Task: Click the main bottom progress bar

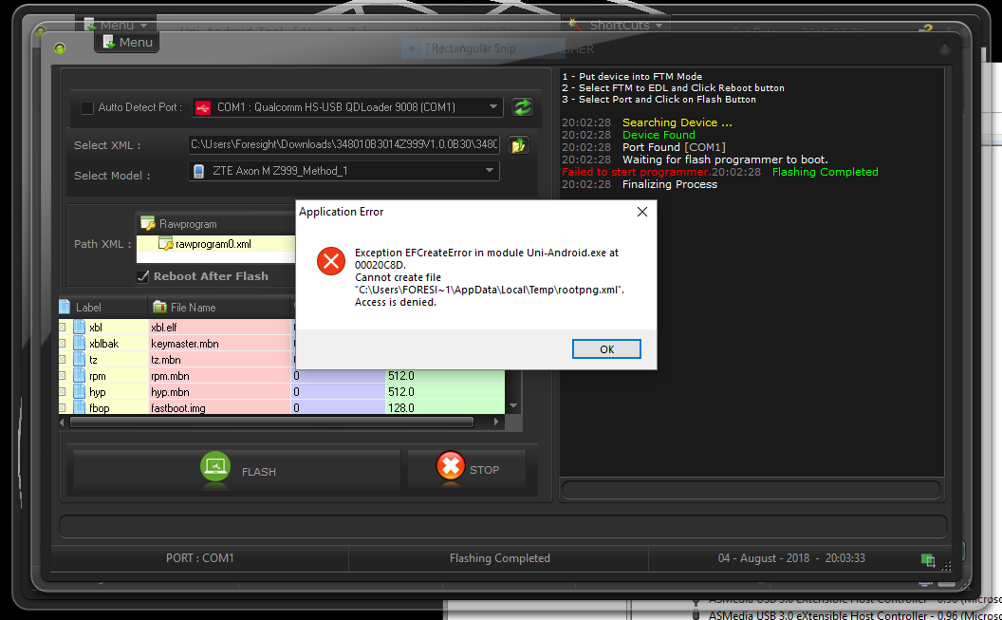Action: click(x=502, y=526)
